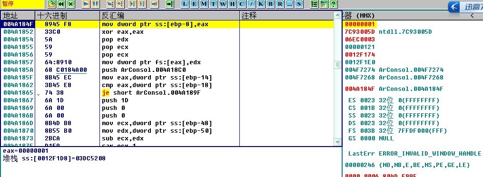Open Call stack with K button
483x177 pixels.
click(261, 4)
